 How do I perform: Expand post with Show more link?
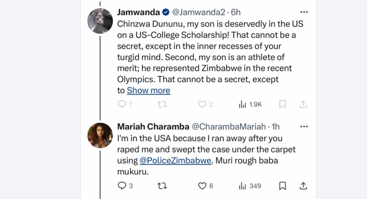click(x=148, y=90)
